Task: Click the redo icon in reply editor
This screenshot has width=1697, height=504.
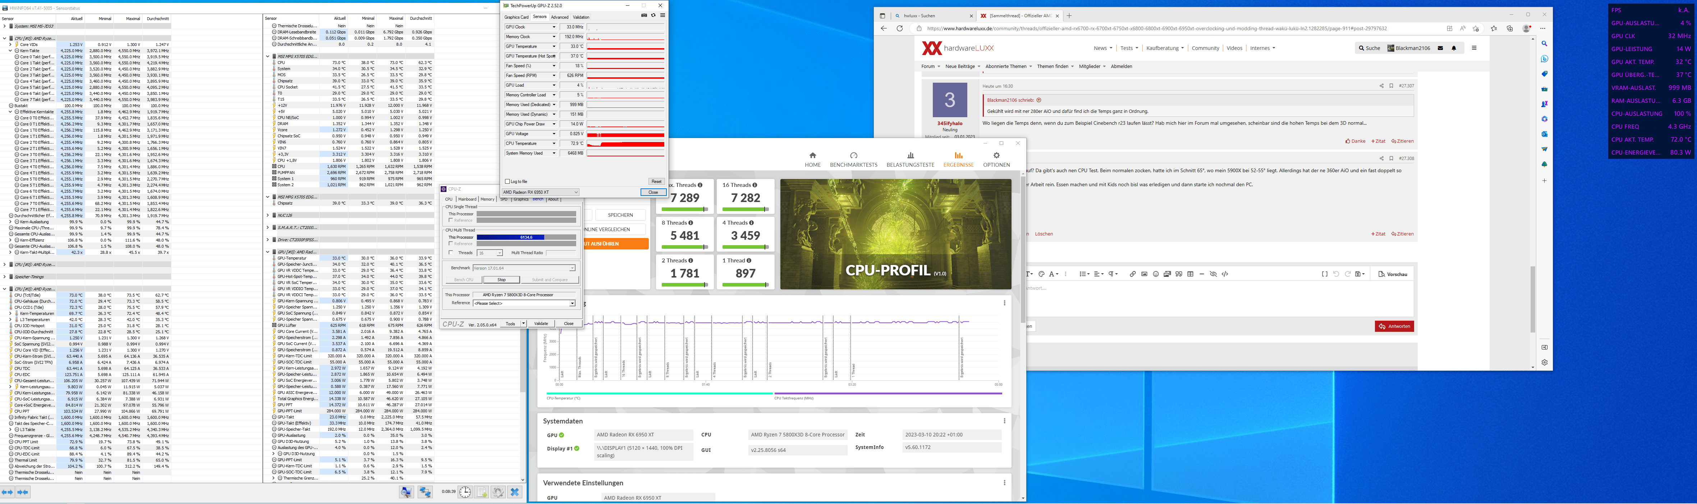Action: tap(1347, 274)
